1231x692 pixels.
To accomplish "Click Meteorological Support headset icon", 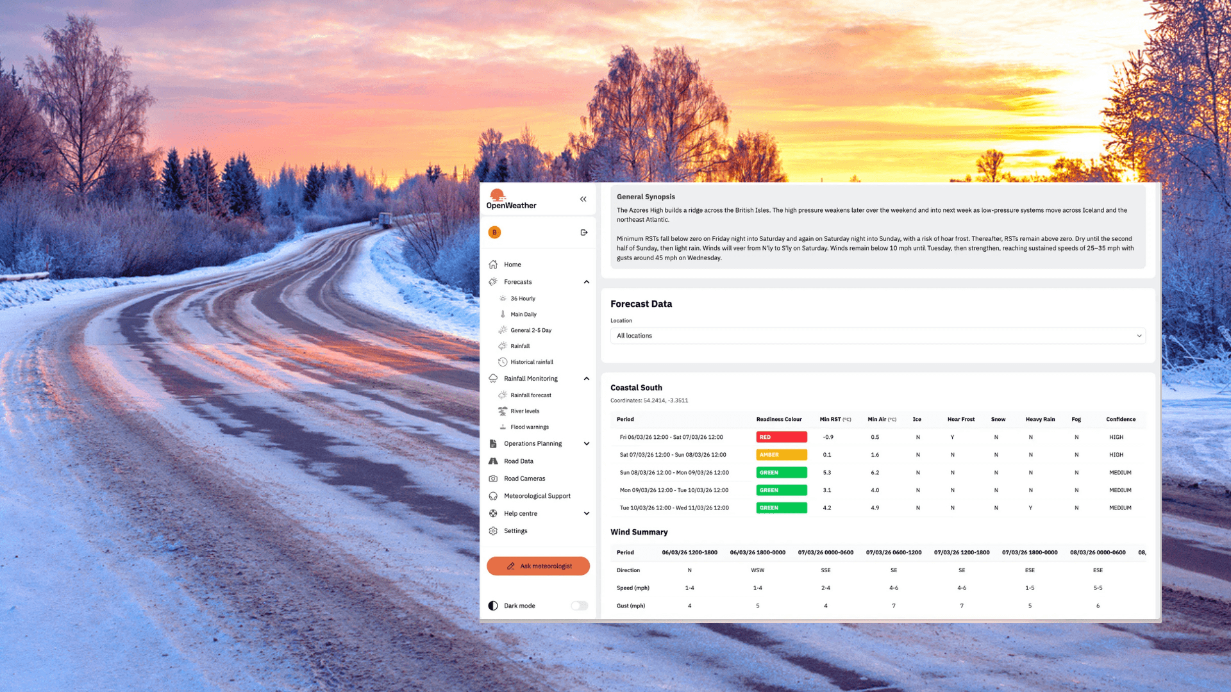I will (x=493, y=496).
